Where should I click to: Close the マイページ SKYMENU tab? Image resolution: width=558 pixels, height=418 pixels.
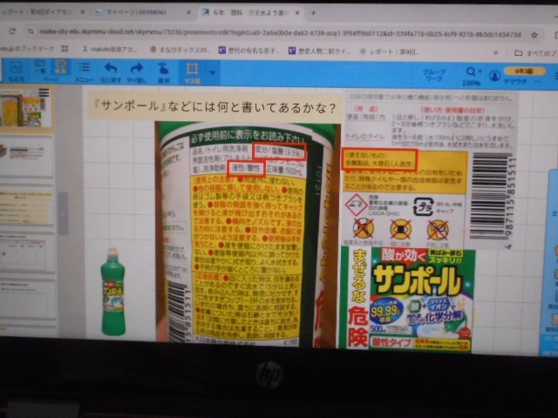pos(188,12)
